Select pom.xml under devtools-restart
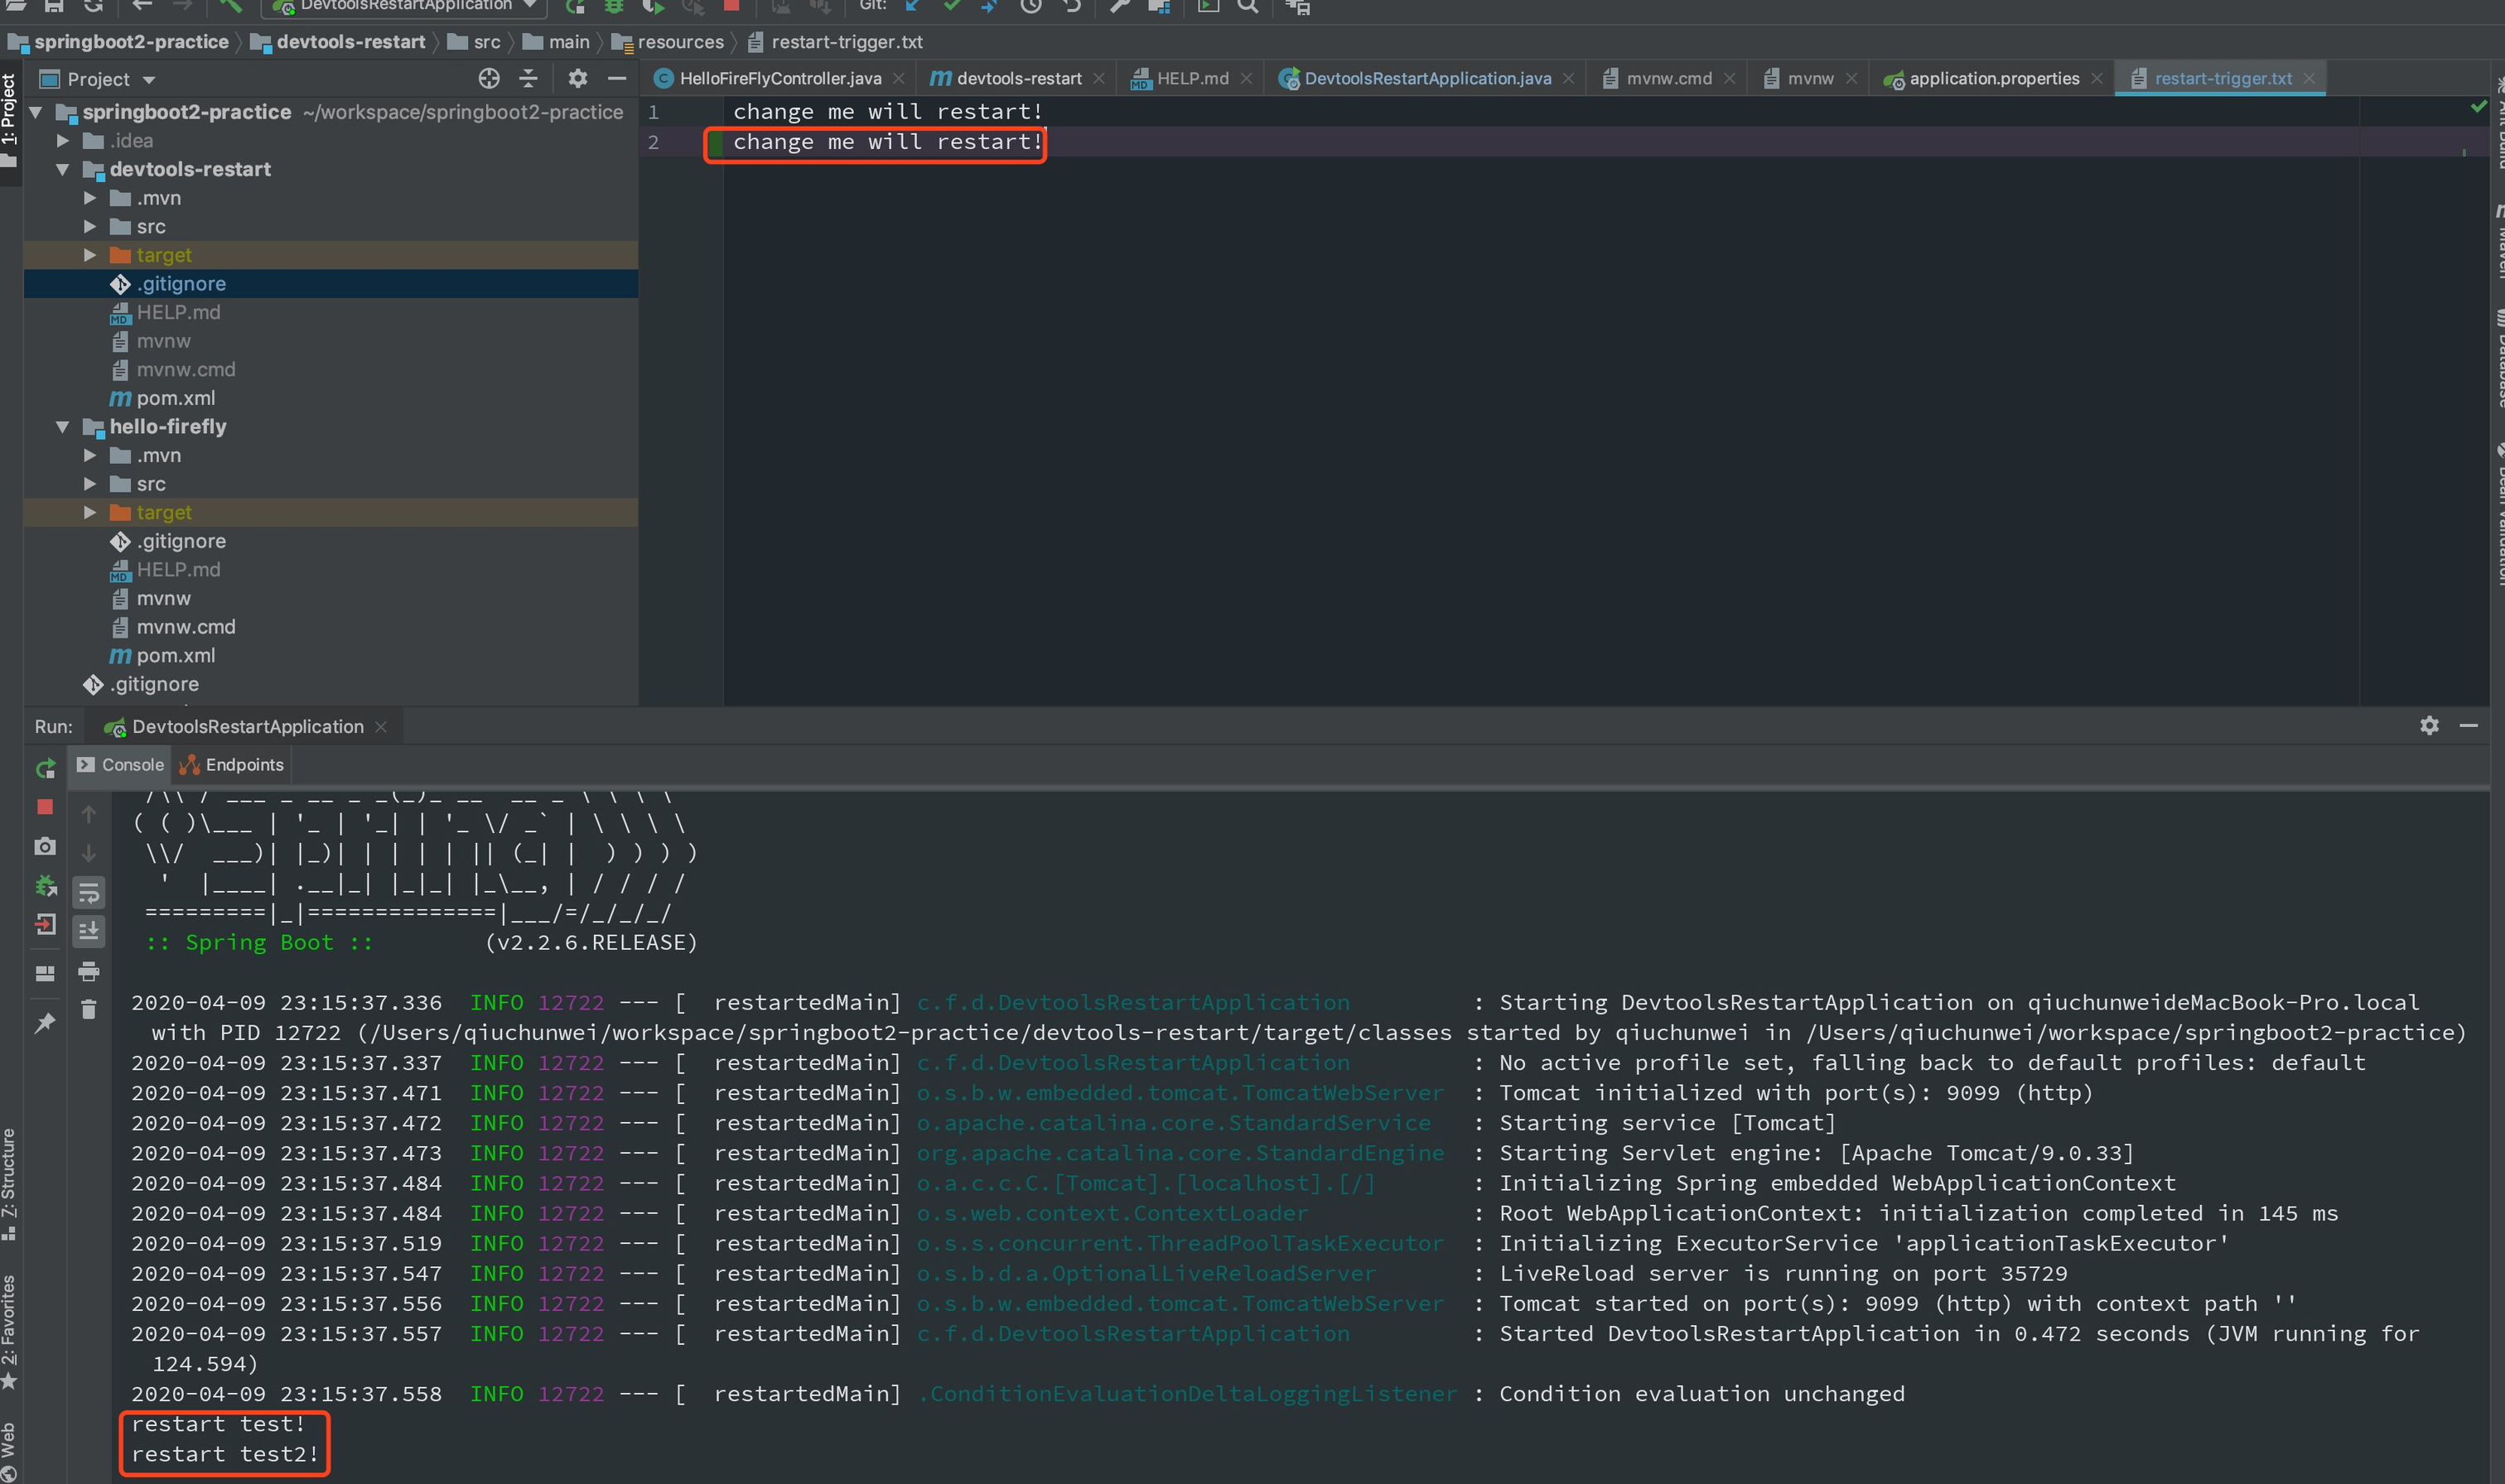The image size is (2505, 1484). pos(175,398)
